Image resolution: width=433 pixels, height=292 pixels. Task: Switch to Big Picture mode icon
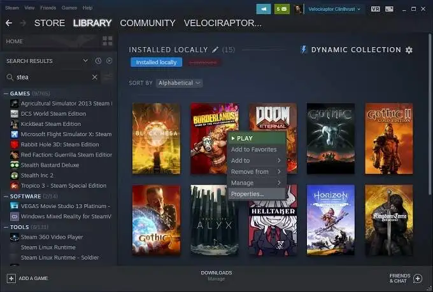tap(389, 9)
